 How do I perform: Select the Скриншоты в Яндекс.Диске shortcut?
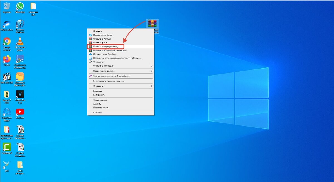pyautogui.click(x=20, y=62)
